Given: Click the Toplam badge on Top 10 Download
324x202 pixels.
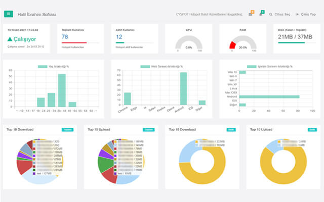Looking at the screenshot, I should point(67,129).
